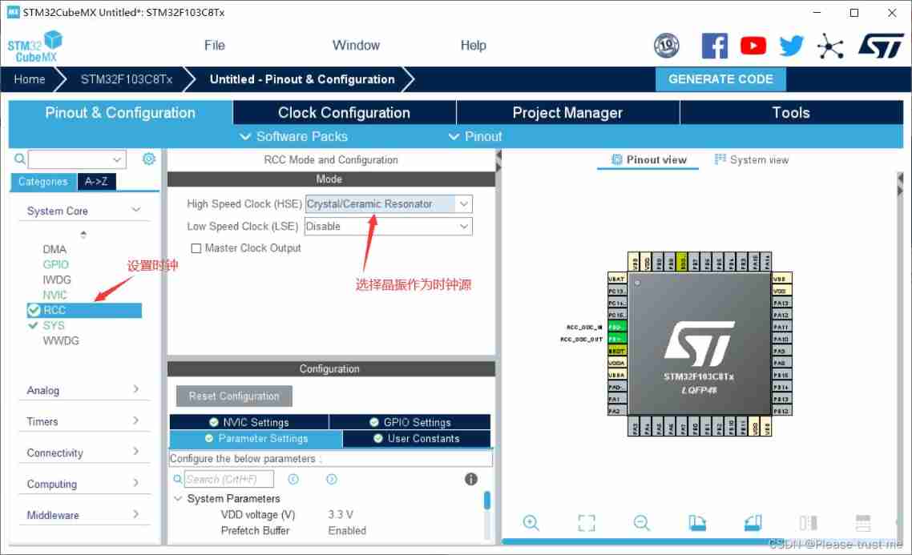
Task: Open the NVIC Settings tab
Action: click(249, 422)
